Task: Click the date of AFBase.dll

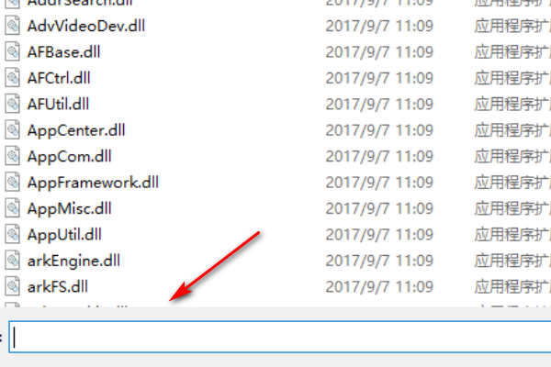Action: click(x=379, y=52)
